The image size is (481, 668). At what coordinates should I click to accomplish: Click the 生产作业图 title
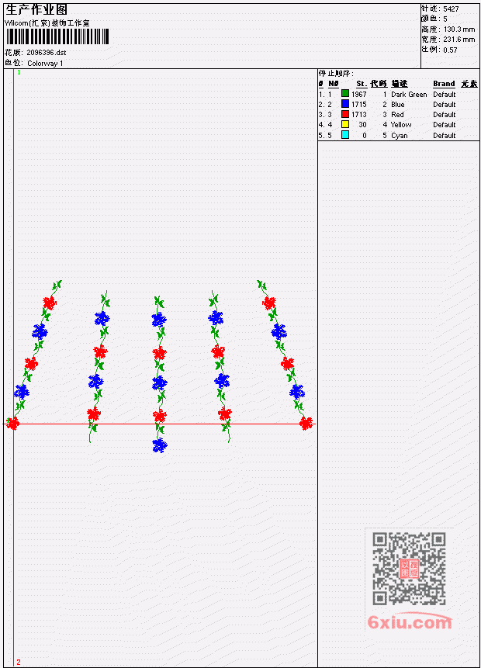coord(36,9)
